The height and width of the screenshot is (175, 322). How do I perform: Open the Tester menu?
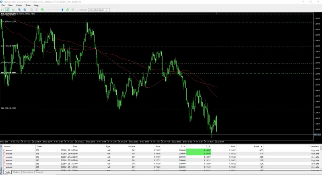click(28, 5)
